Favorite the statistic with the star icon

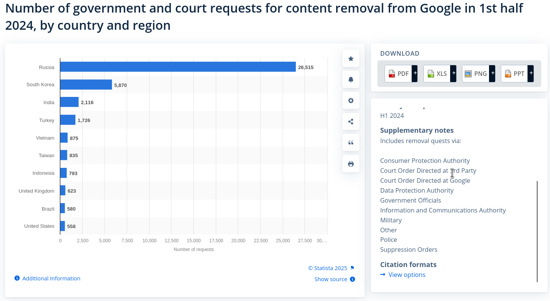pos(351,58)
